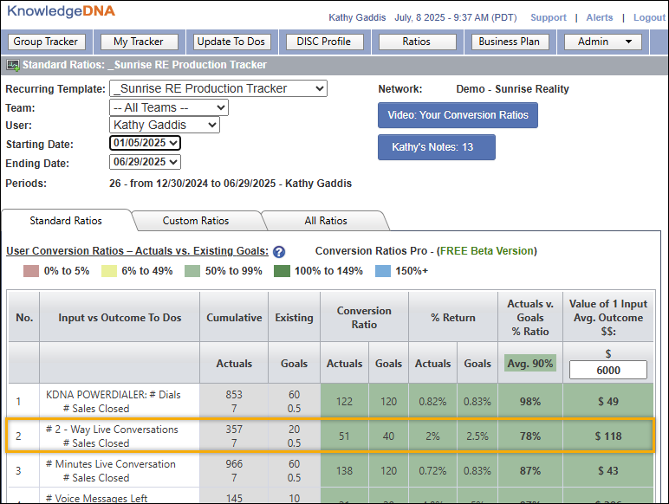
Task: Click the Logout link
Action: pos(649,17)
